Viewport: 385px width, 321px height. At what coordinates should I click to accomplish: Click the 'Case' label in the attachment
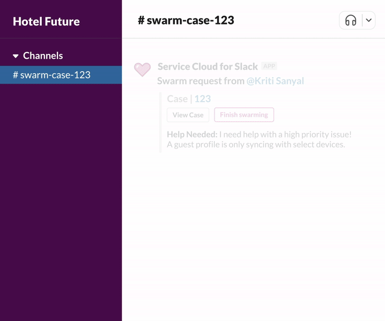(x=177, y=99)
